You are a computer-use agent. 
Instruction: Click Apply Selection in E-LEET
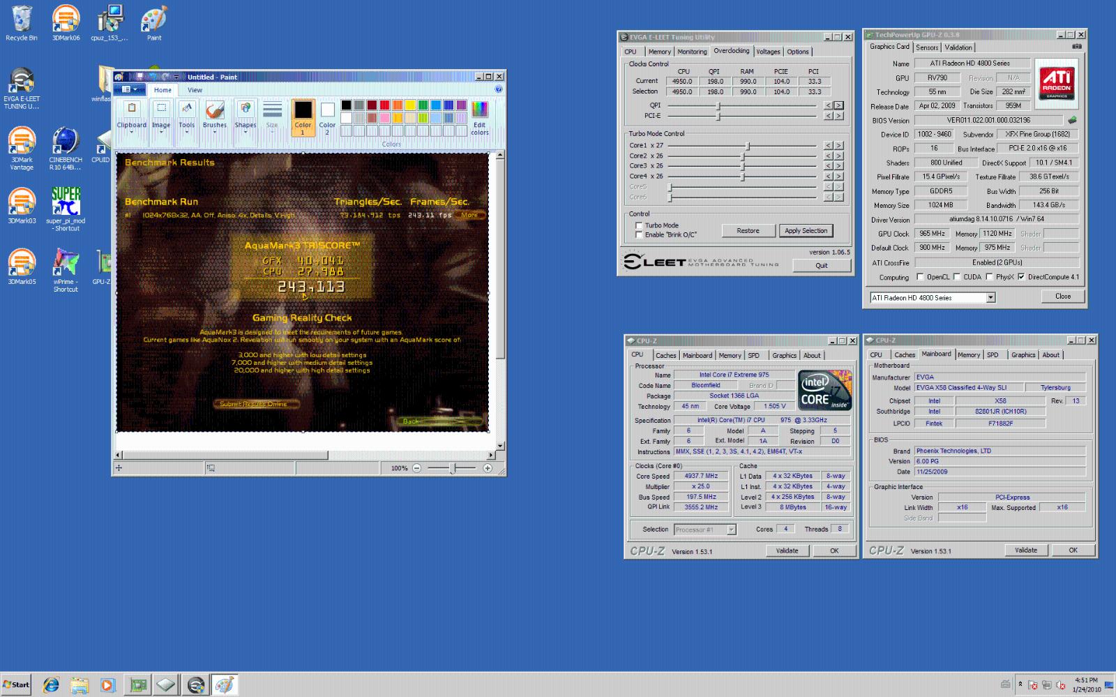[x=806, y=231]
